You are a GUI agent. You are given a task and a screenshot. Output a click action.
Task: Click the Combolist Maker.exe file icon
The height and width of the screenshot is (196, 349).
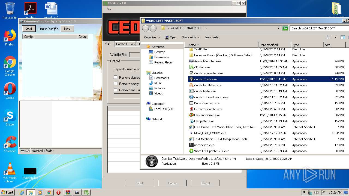coord(191,85)
